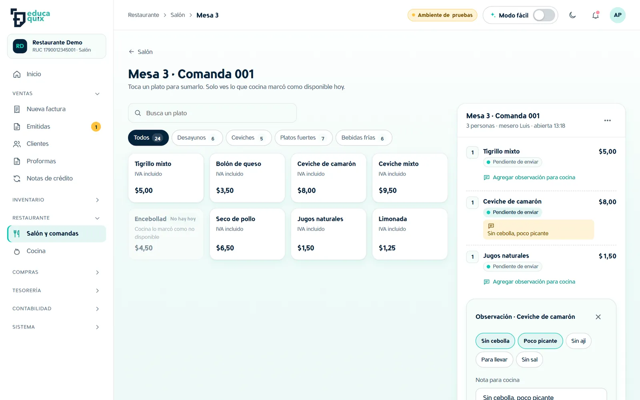The image size is (640, 400).
Task: Expand the INVENTARIO section
Action: (x=56, y=200)
